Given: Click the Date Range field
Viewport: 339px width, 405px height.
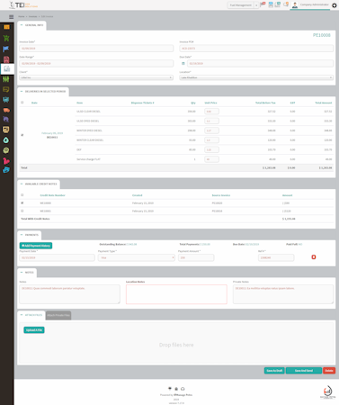Looking at the screenshot, I should pos(96,64).
